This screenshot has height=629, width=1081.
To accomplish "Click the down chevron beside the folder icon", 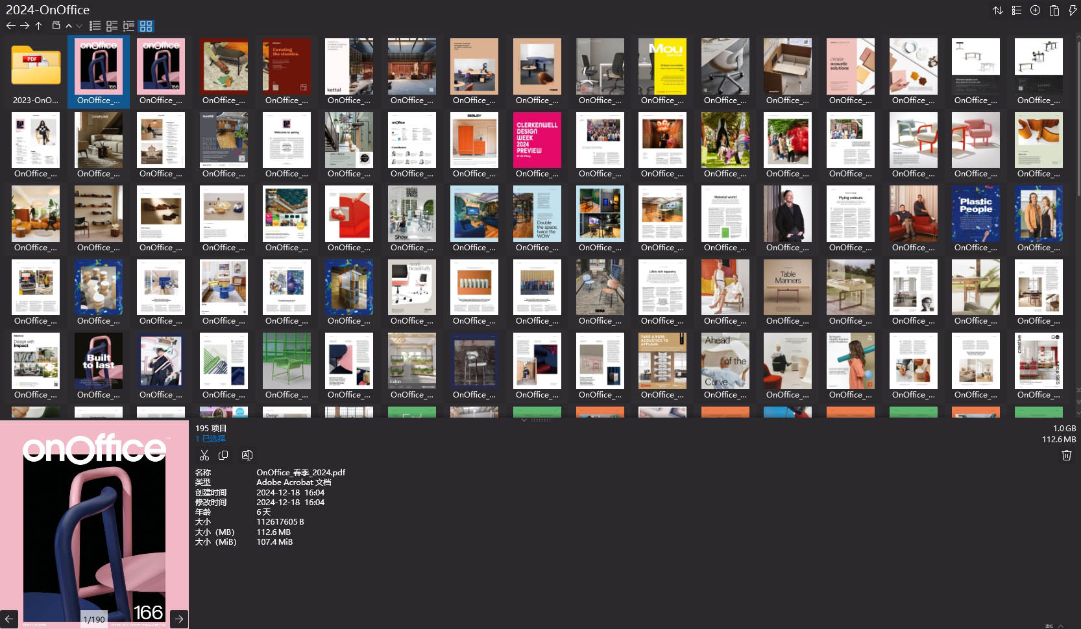I will tap(79, 26).
